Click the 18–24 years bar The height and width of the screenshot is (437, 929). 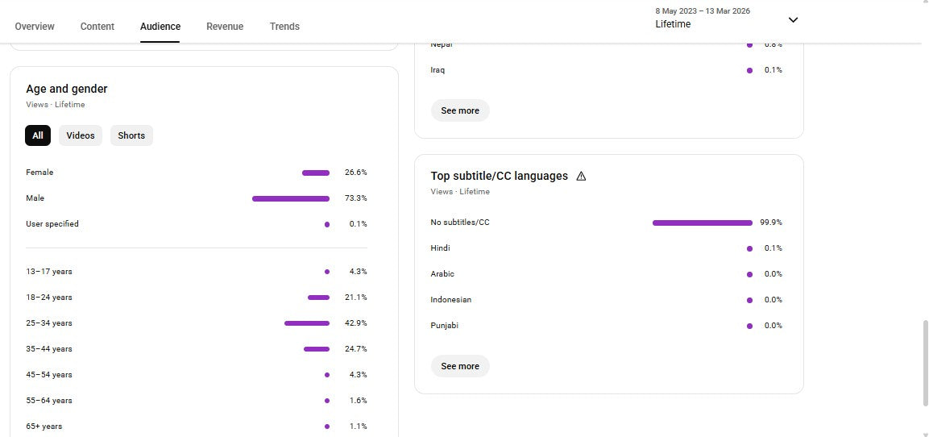pyautogui.click(x=318, y=298)
